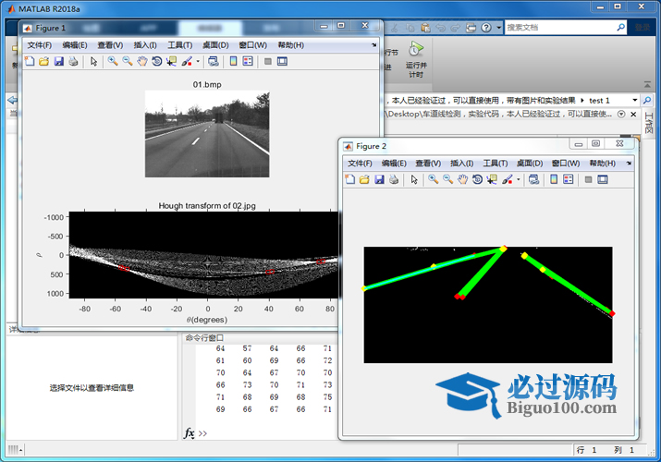
Task: Open the 插入(I) menu in Figure 2
Action: click(461, 164)
